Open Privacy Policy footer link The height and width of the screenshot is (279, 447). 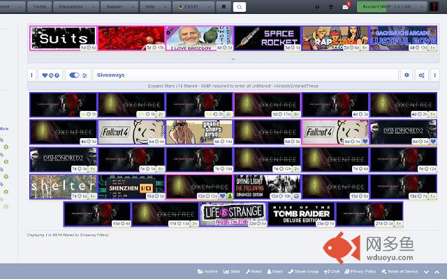coord(360,271)
